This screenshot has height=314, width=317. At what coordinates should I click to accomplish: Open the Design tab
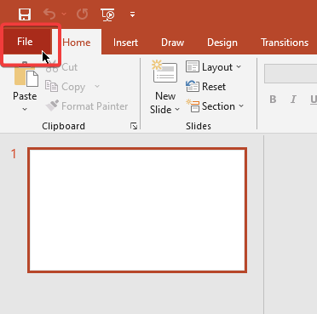222,43
